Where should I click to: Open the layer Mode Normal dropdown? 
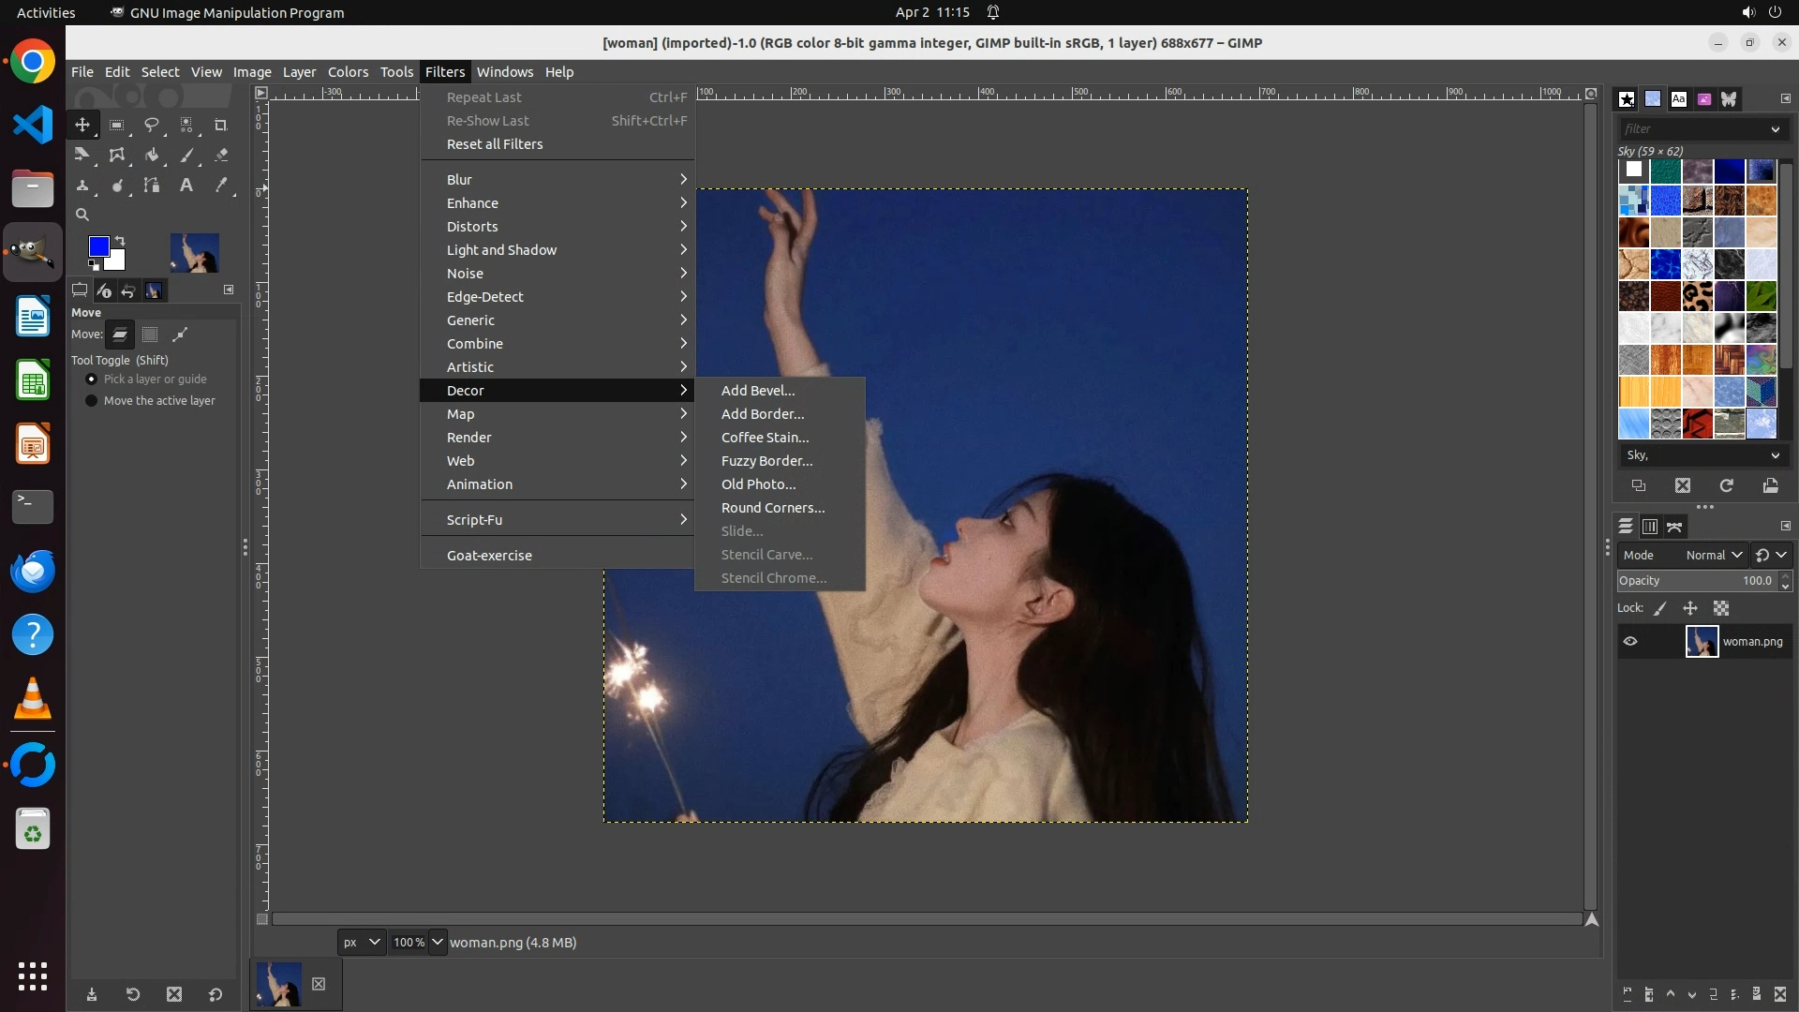click(x=1714, y=555)
